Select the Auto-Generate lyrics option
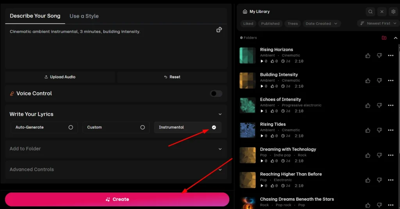 coord(44,127)
